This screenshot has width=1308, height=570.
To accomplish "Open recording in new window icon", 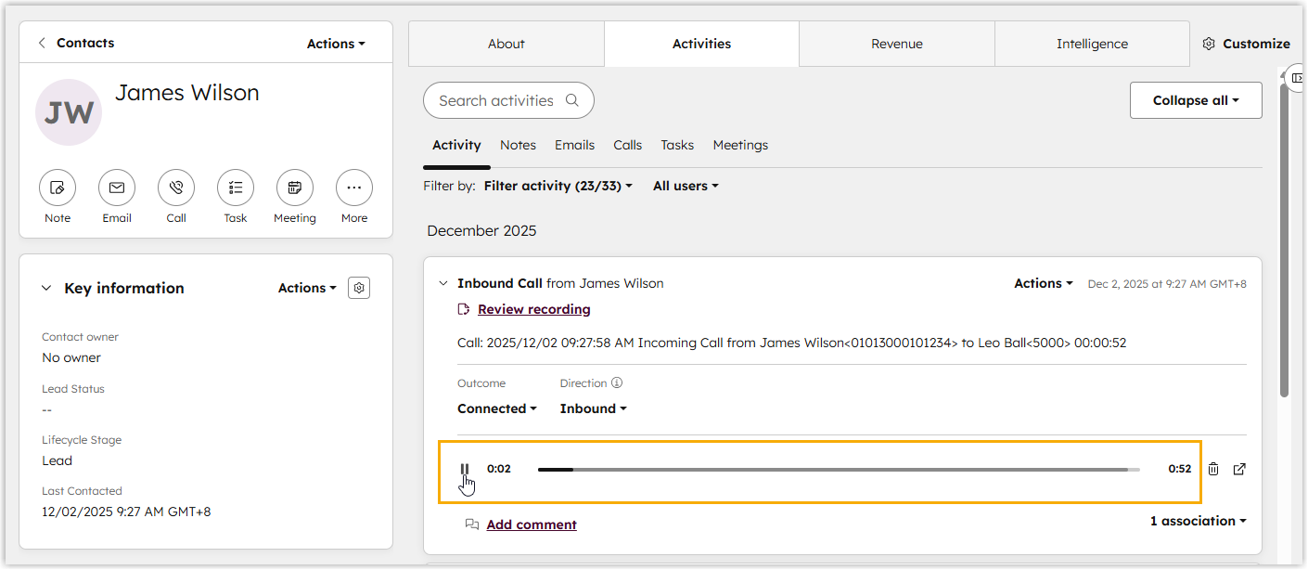I will tap(1239, 469).
